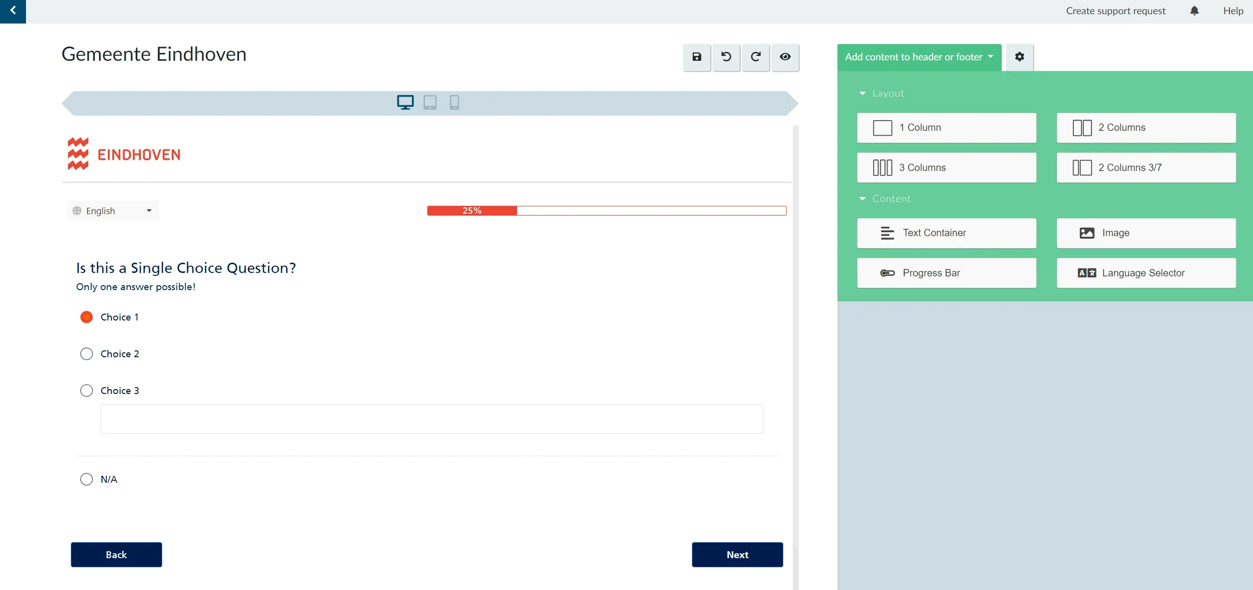The width and height of the screenshot is (1253, 590).
Task: Collapse the Content section
Action: coord(885,198)
